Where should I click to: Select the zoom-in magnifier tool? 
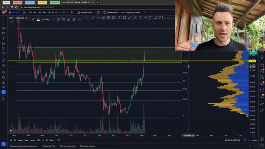tap(4, 65)
